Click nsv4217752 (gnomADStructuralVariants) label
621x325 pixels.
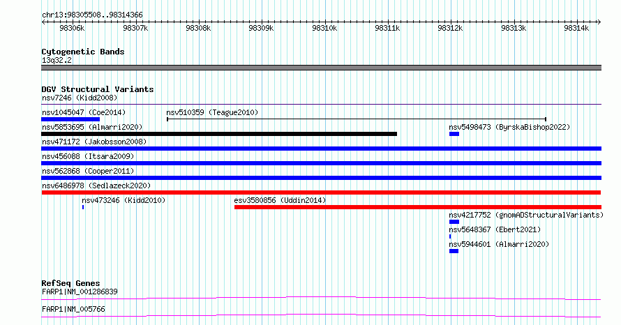pos(526,215)
